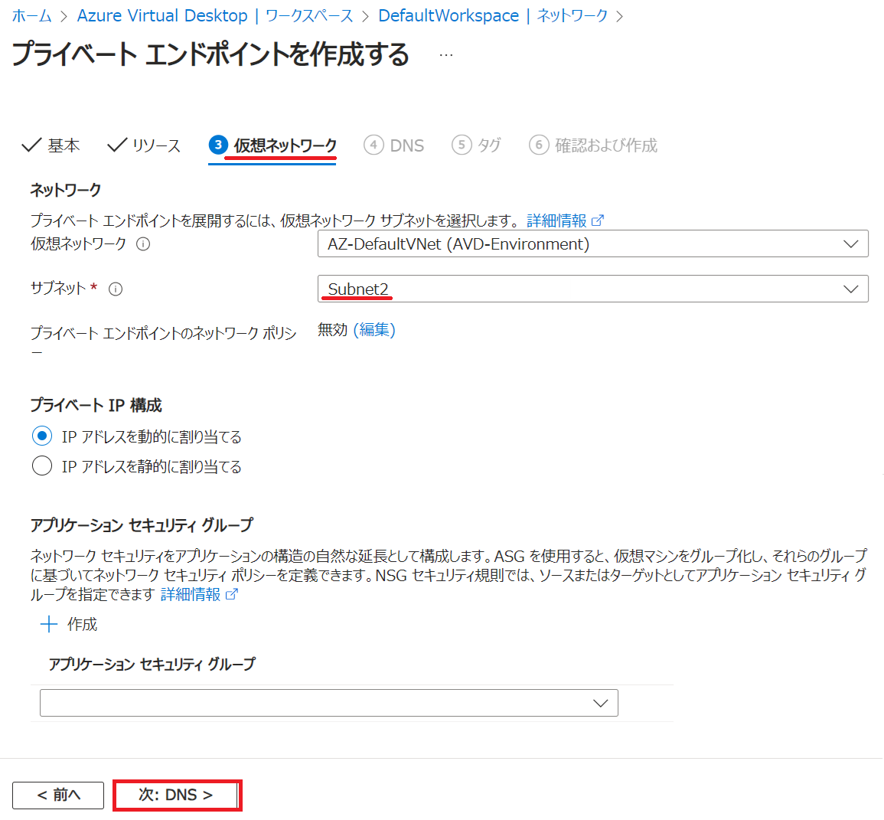The height and width of the screenshot is (820, 884).
Task: Click the 次: DNS > button
Action: [177, 795]
